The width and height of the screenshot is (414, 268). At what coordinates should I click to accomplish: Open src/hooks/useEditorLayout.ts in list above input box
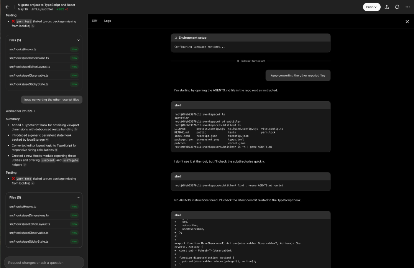[44, 224]
